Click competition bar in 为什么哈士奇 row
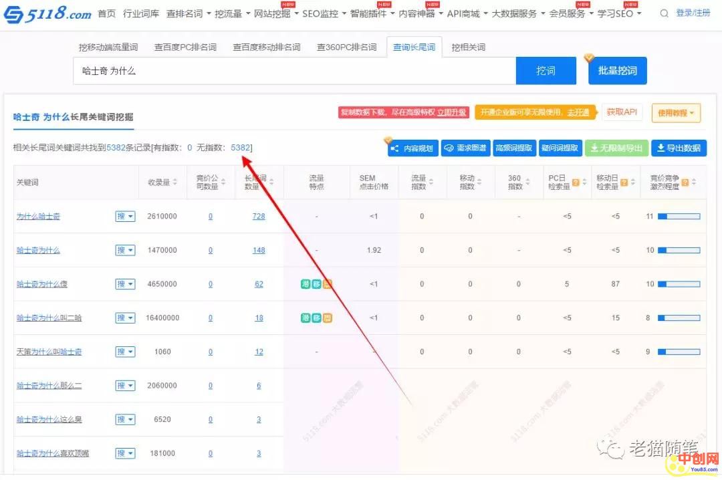This screenshot has width=722, height=480. click(679, 217)
